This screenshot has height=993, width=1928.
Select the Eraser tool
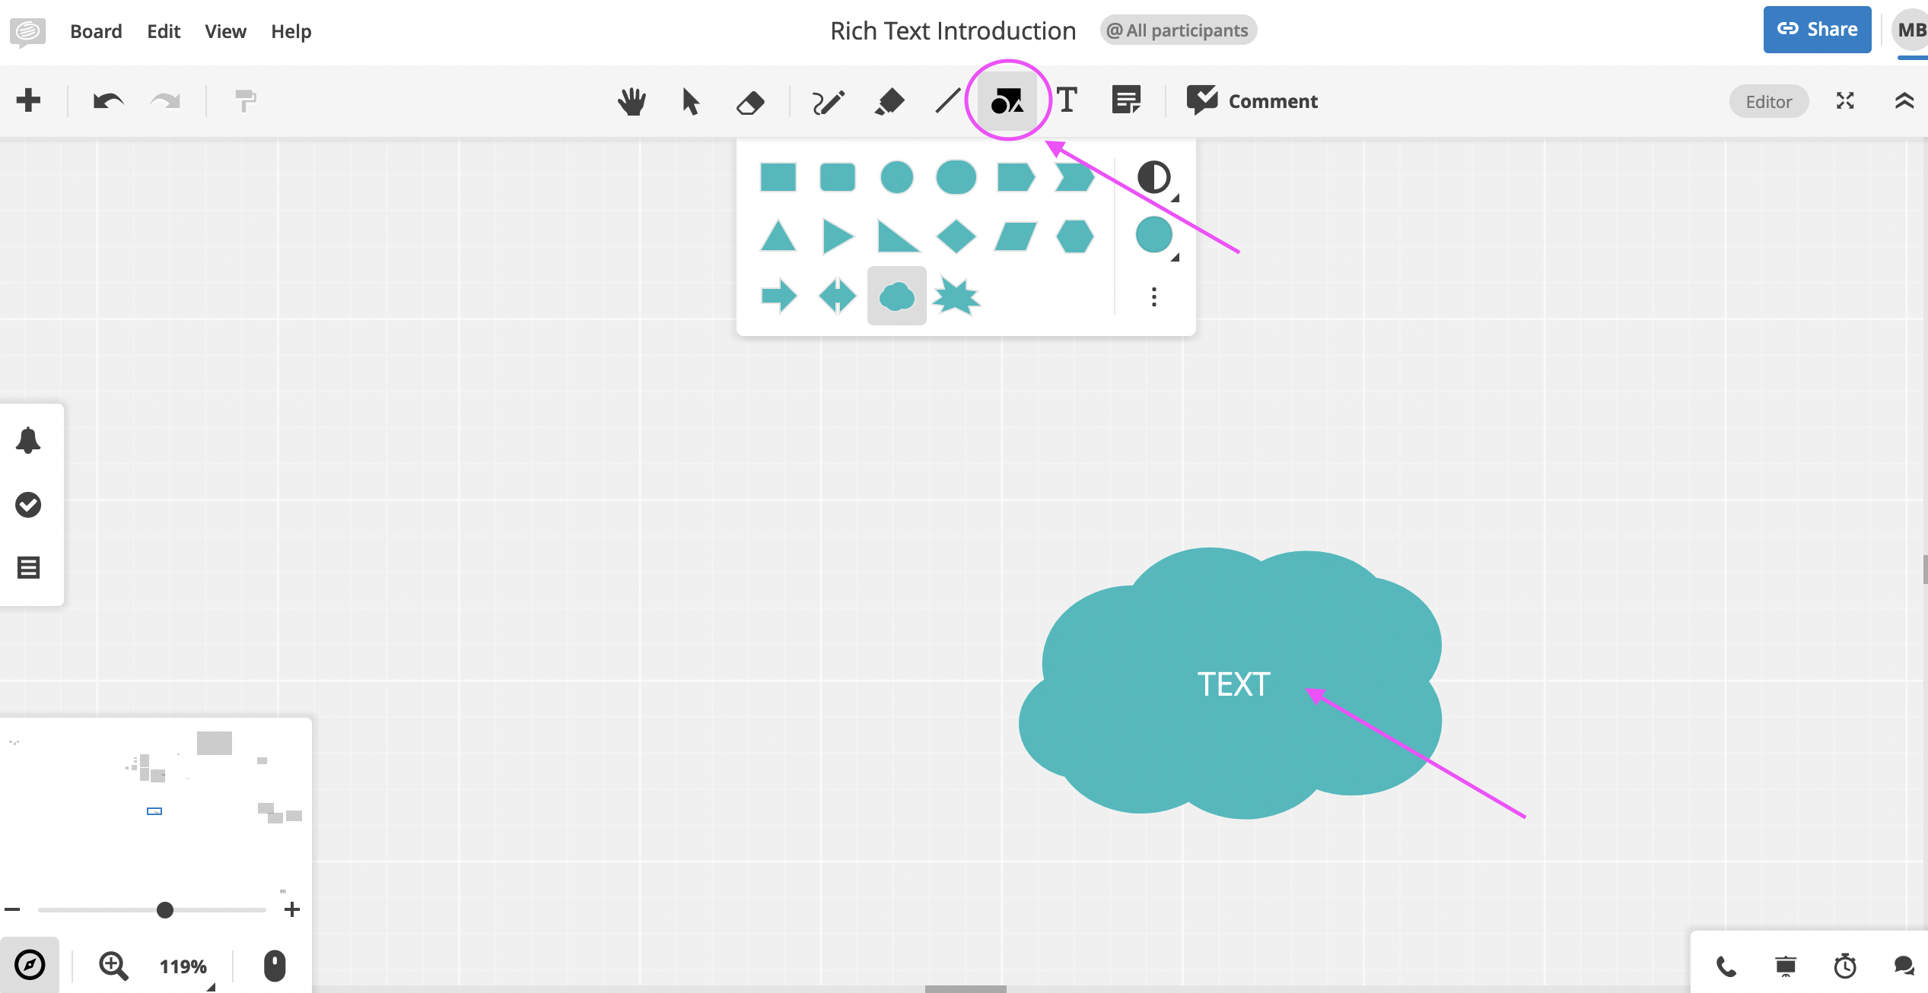(x=750, y=101)
